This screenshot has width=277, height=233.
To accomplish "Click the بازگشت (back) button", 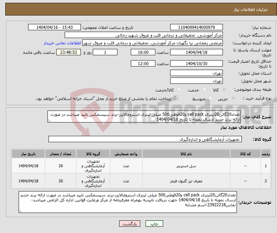I will 130,223.
